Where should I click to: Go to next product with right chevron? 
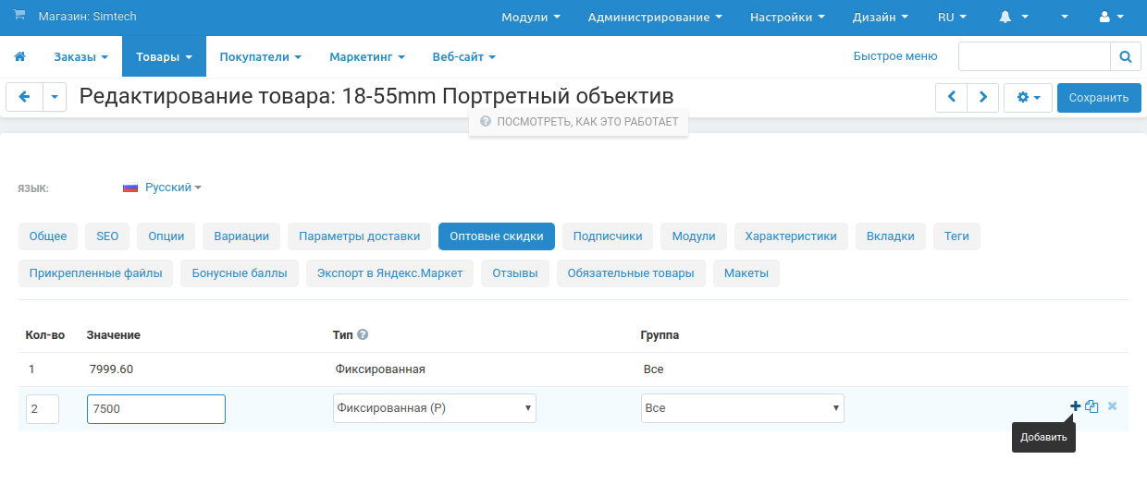click(982, 97)
